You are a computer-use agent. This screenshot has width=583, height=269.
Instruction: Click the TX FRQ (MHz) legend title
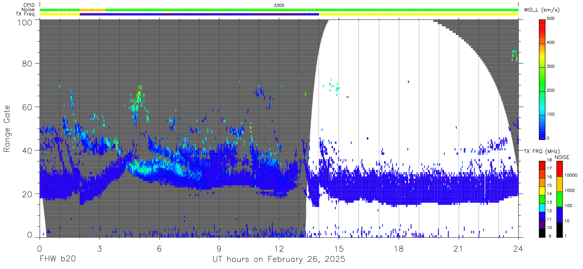click(542, 151)
